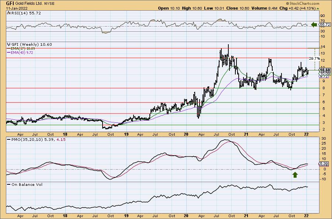This screenshot has width=332, height=219.
Task: Click the 13 price level on axis
Action: 322,53
